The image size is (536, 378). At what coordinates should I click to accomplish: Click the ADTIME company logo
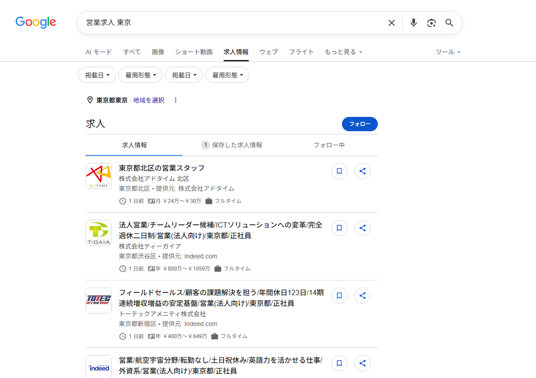(x=99, y=176)
